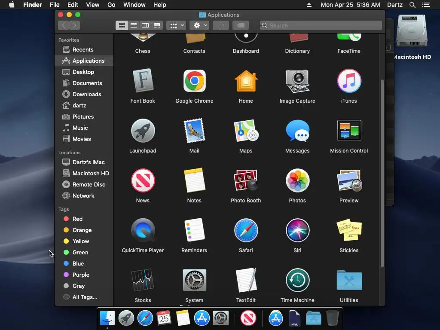The image size is (440, 330).
Task: Select the dartz home folder
Action: (84, 106)
